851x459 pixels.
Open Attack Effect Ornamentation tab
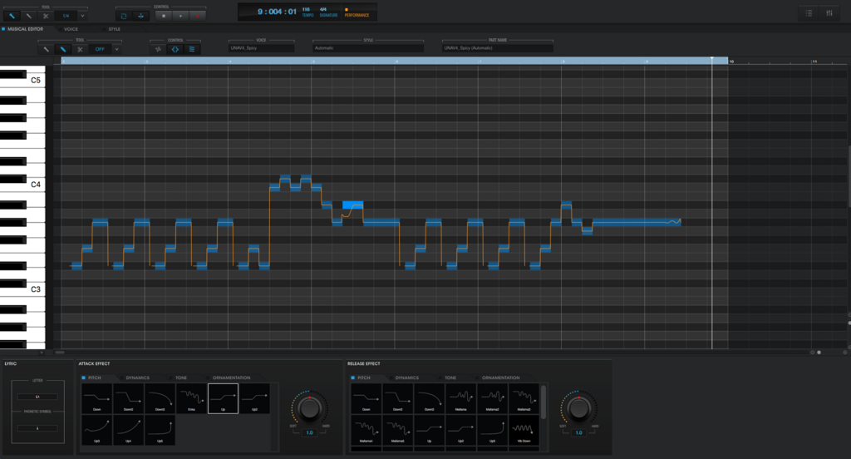(x=231, y=378)
